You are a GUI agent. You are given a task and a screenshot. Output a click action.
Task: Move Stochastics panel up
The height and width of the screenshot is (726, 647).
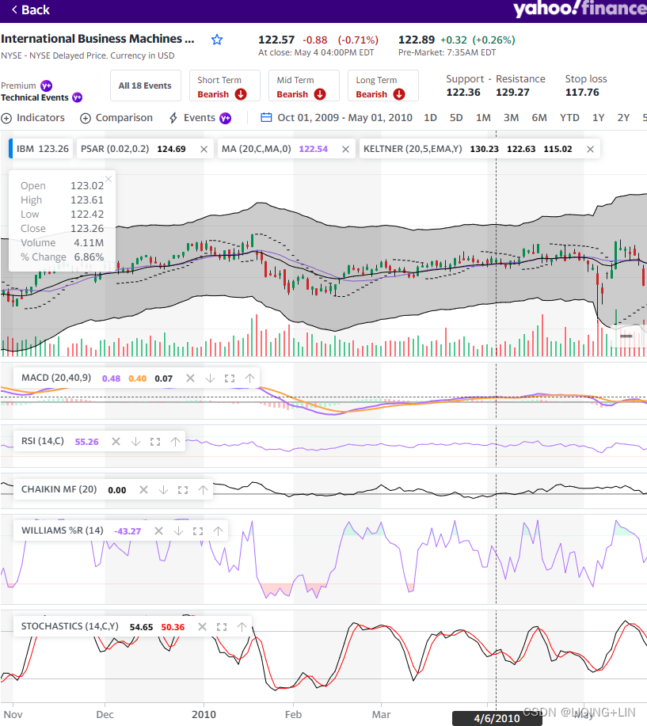(x=242, y=627)
